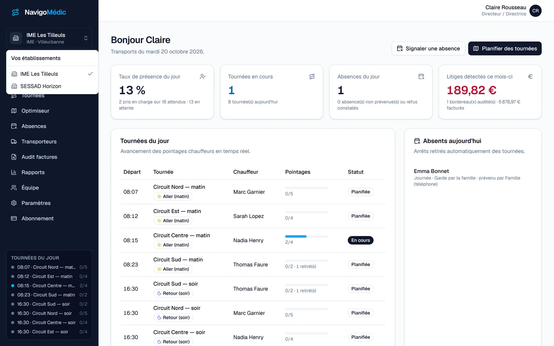This screenshot has height=346, width=554.
Task: Click Circuit Sud — soir tournée name
Action: click(176, 284)
